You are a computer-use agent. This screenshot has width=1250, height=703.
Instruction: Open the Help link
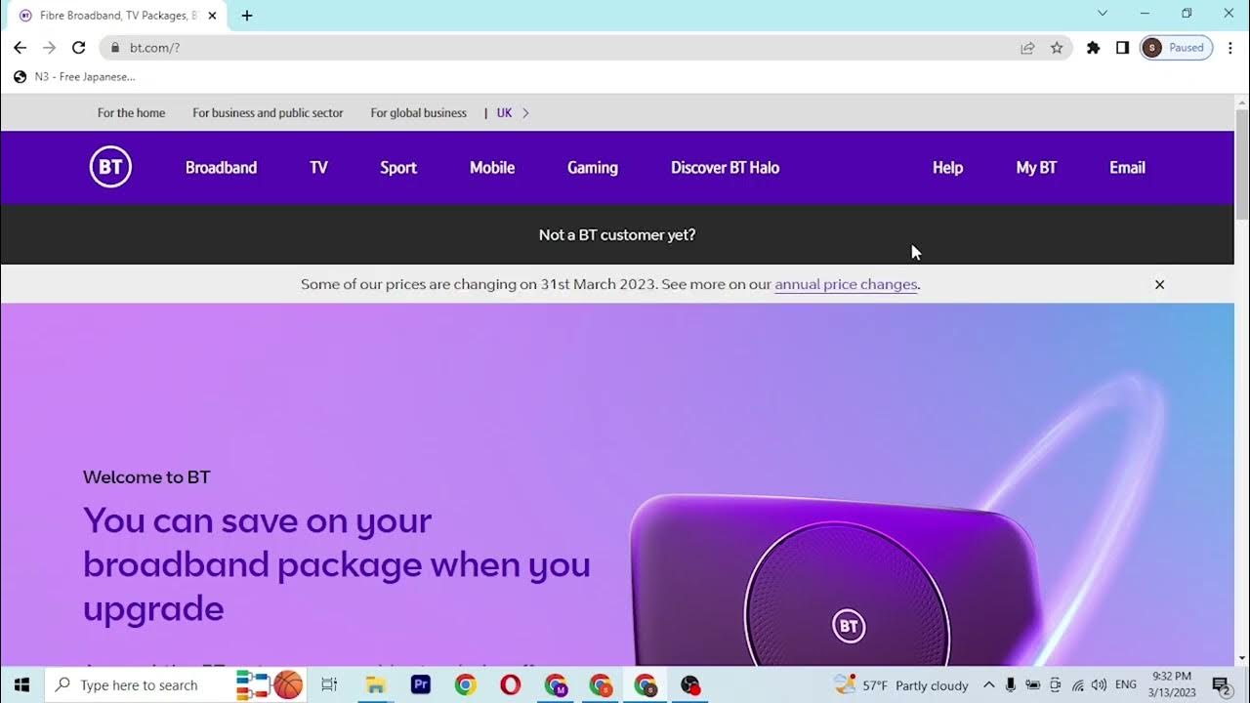[x=947, y=168]
